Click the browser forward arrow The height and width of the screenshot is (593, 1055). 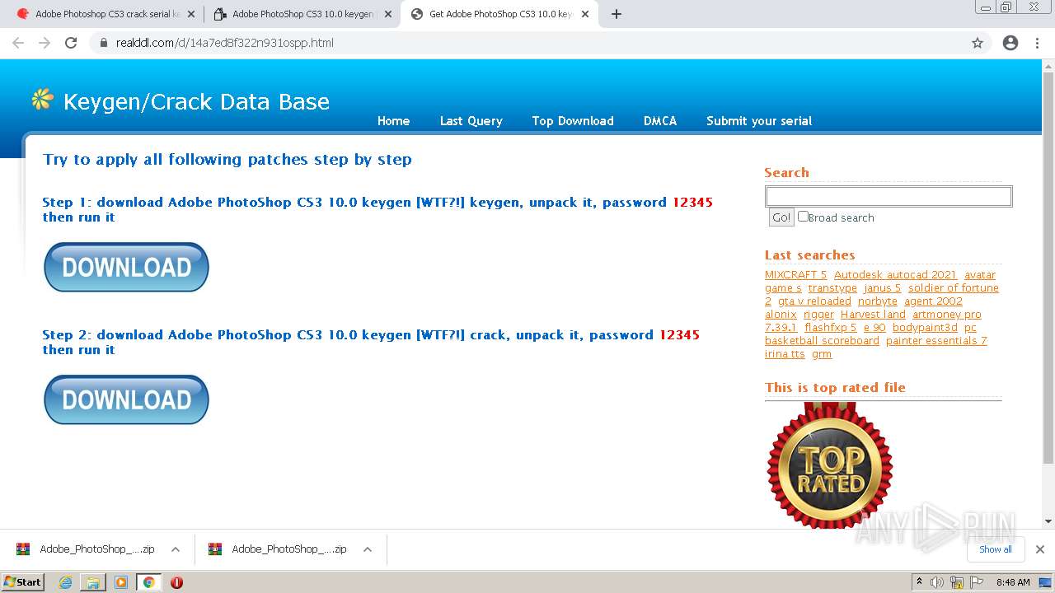(x=45, y=43)
